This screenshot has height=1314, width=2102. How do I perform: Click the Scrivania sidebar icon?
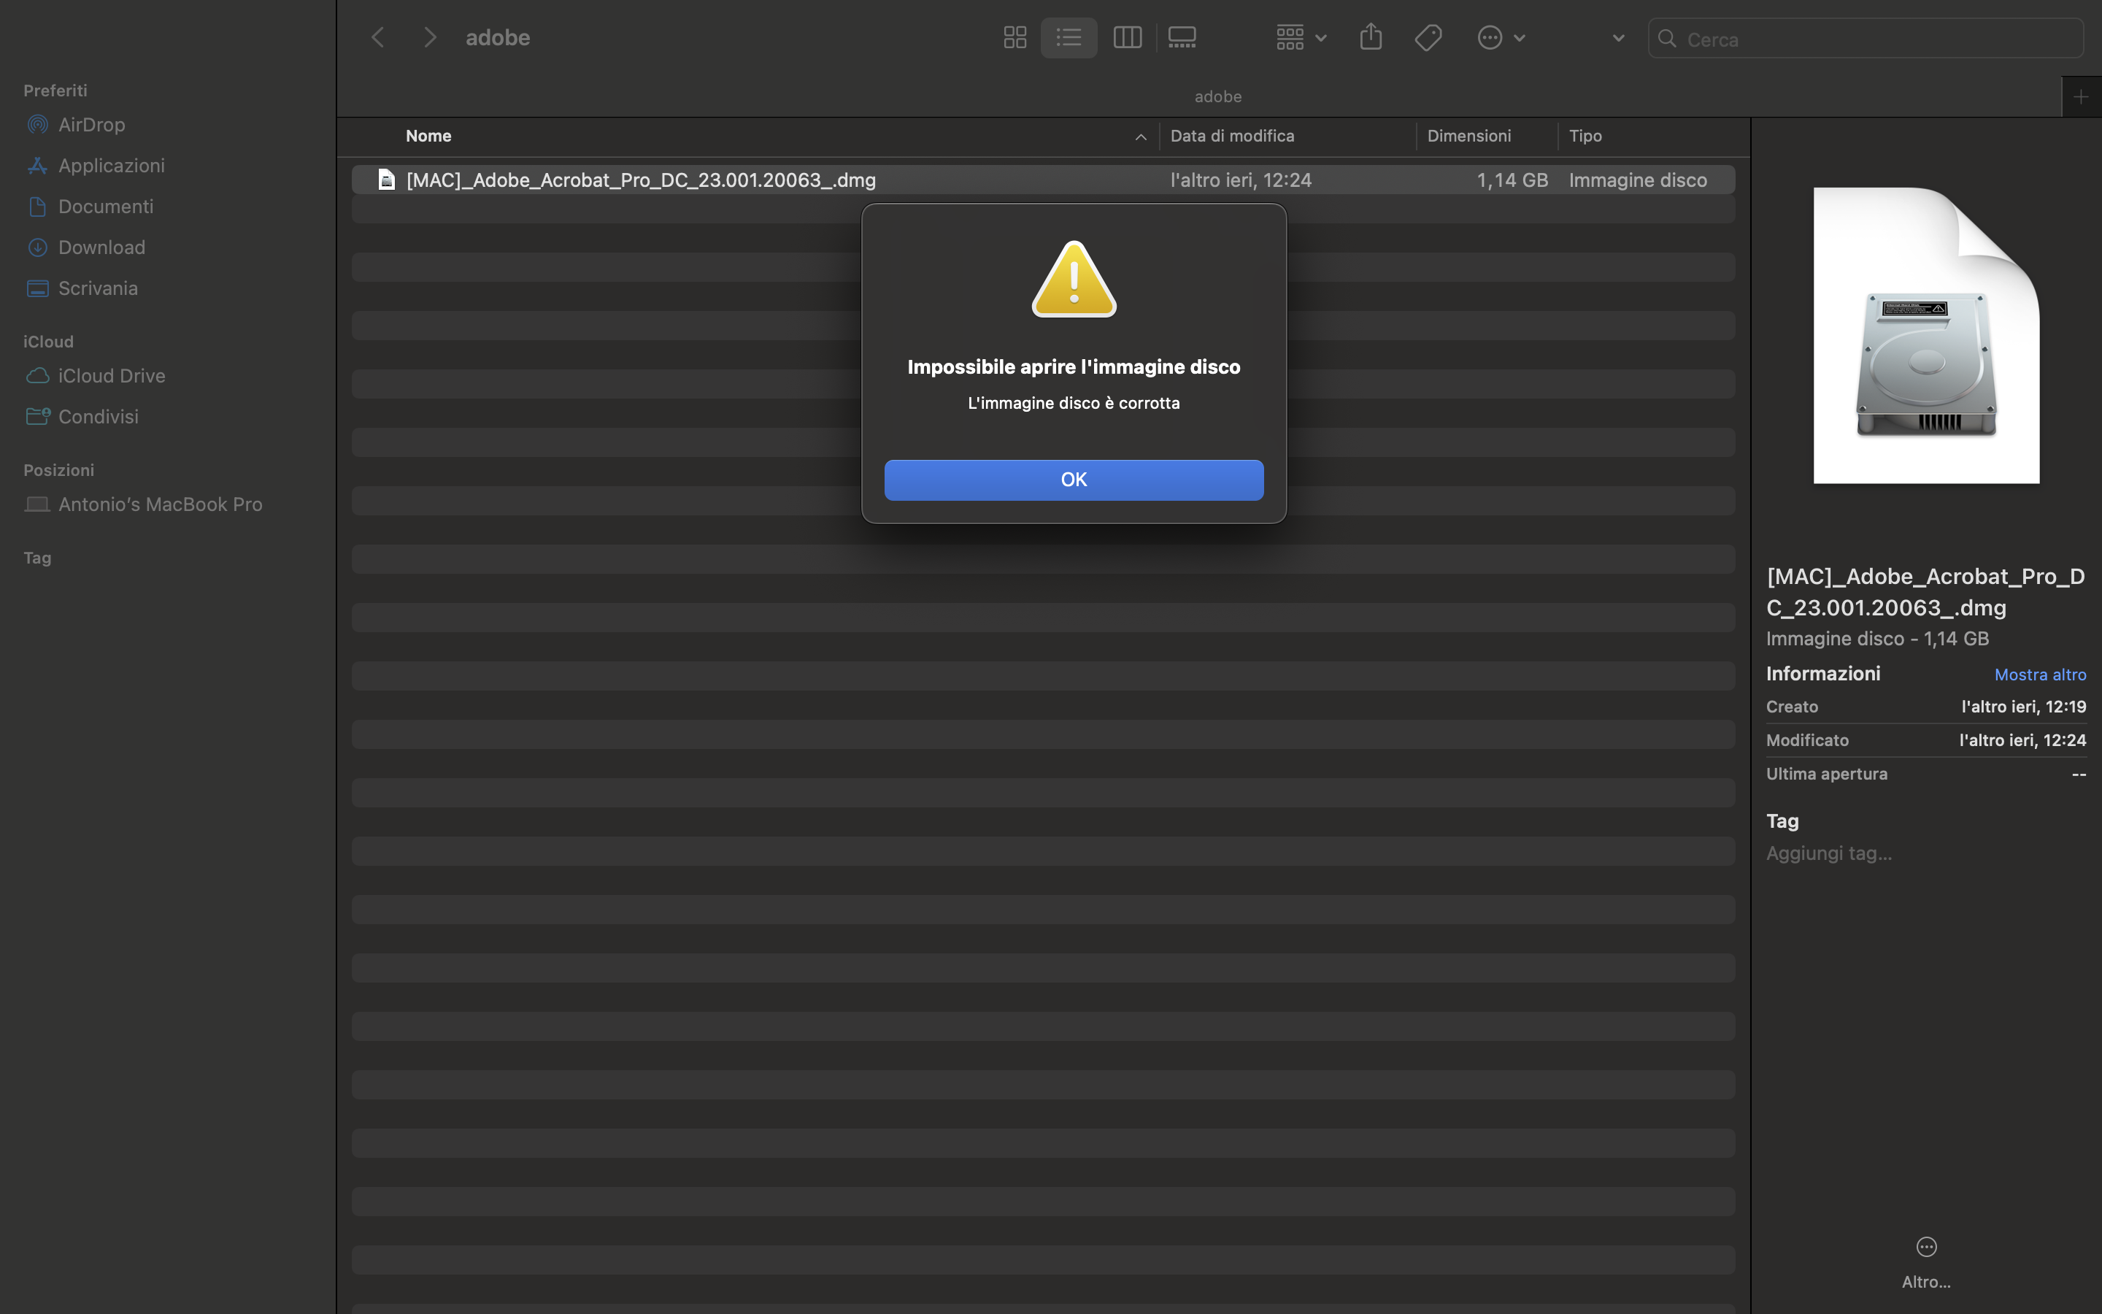pos(37,288)
